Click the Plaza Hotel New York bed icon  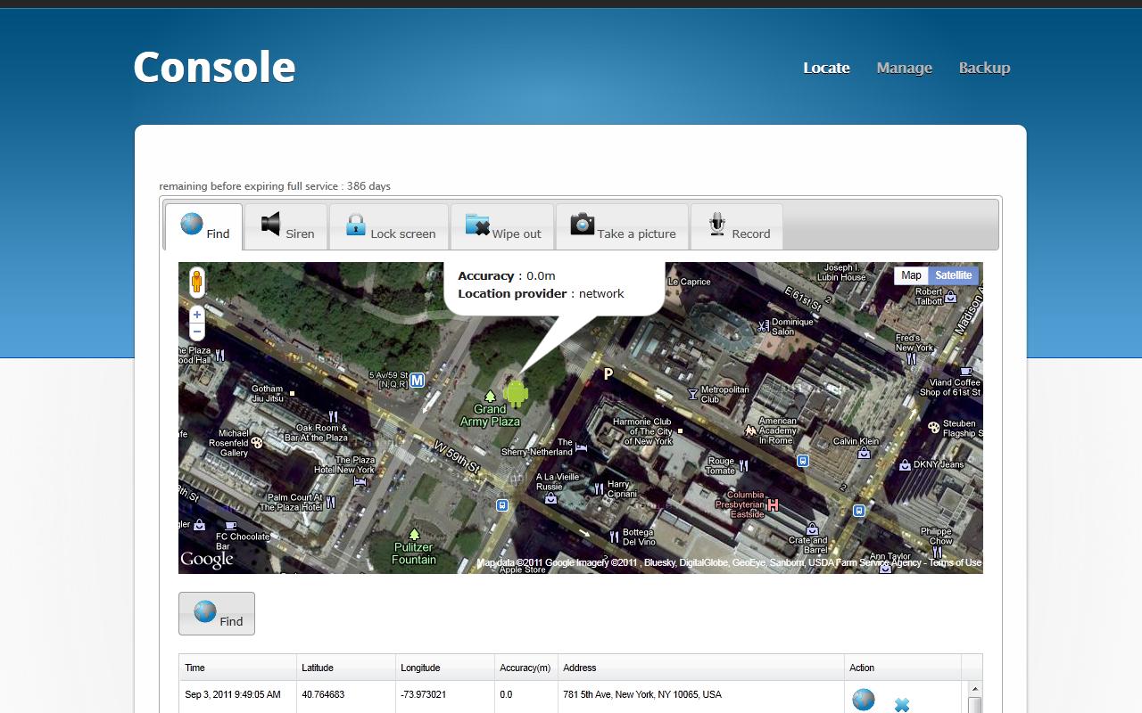[360, 480]
